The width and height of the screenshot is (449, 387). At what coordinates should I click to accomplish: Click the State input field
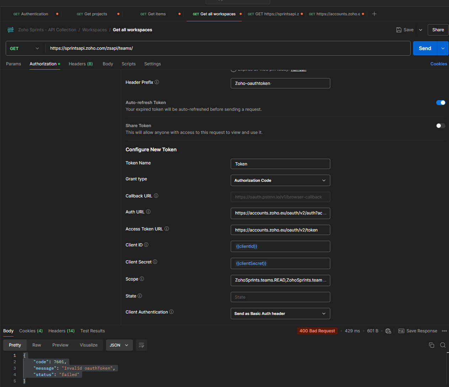pyautogui.click(x=280, y=297)
